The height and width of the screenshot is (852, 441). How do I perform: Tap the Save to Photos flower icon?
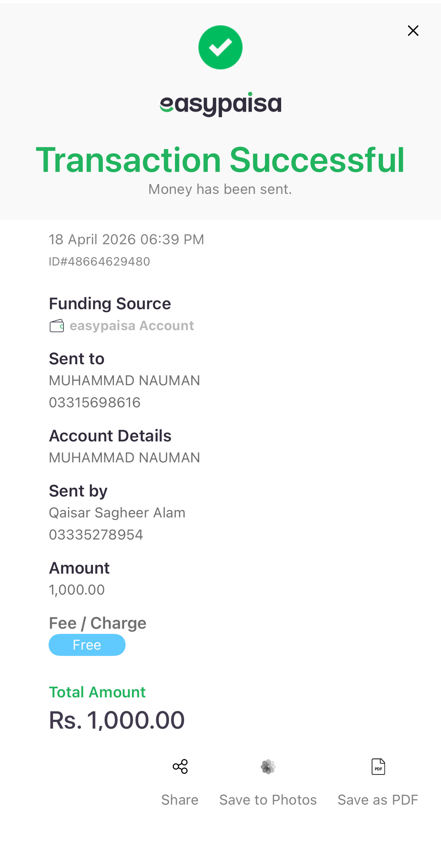click(268, 766)
